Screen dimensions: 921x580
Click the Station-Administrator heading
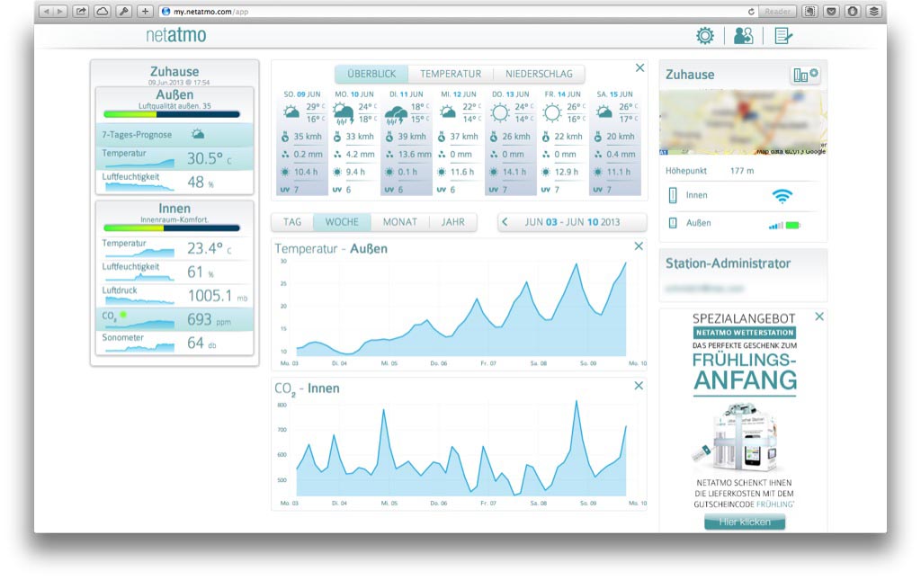click(728, 263)
